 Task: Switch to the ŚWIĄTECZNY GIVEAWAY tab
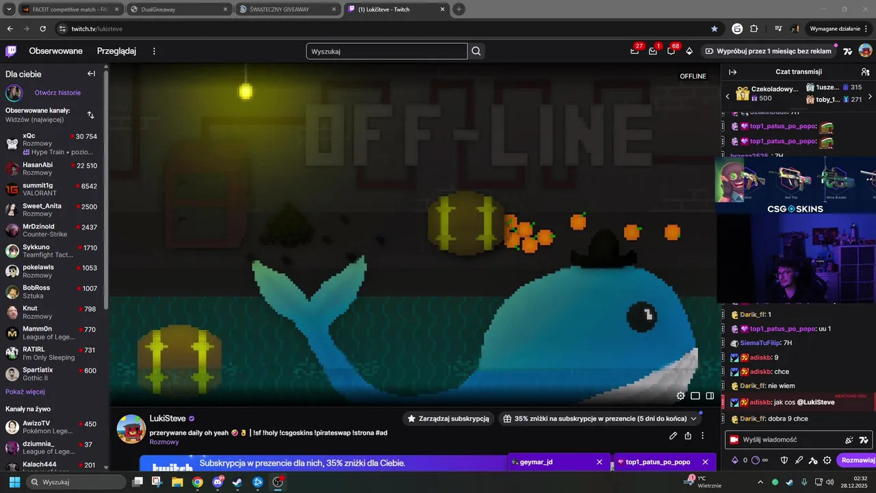tap(287, 9)
